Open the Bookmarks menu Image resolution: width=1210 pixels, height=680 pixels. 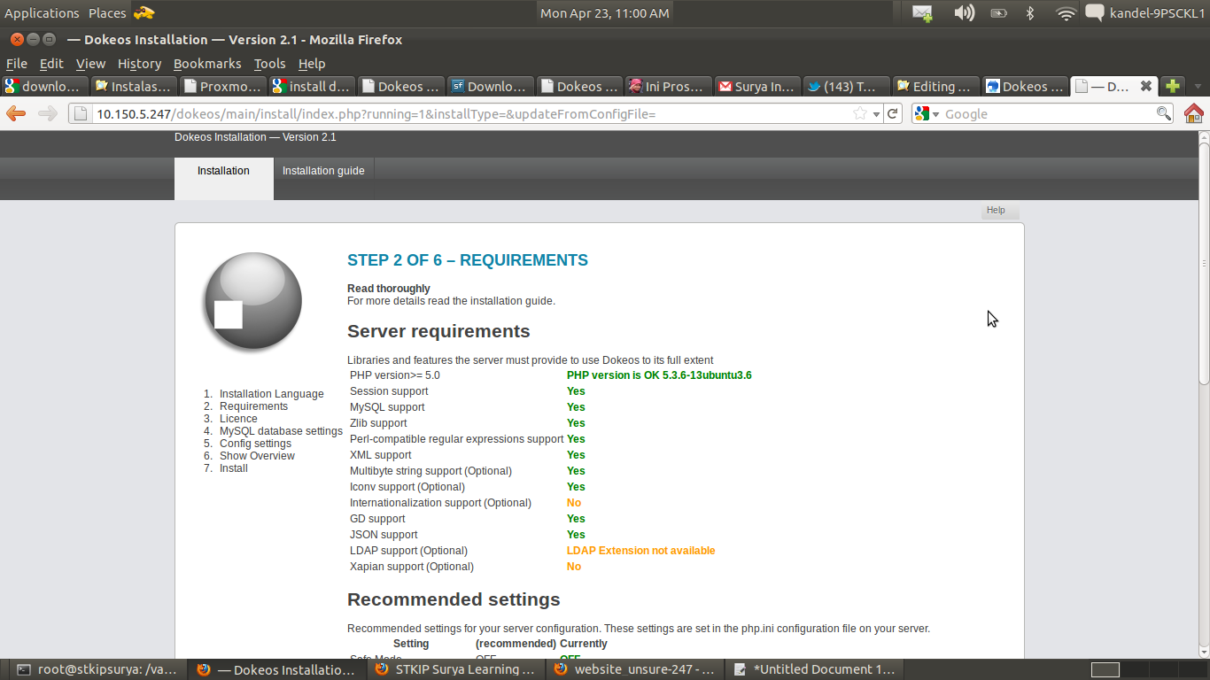pos(207,64)
